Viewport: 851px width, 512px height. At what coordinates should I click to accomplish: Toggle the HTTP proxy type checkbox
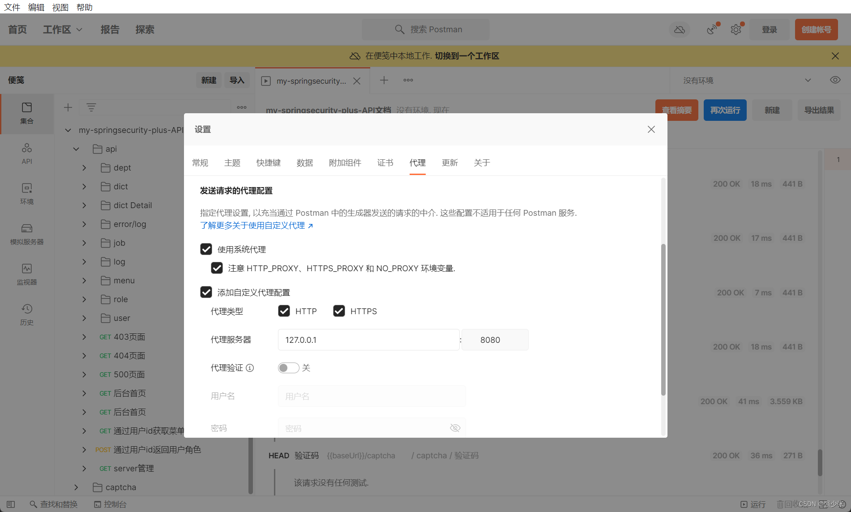(x=284, y=311)
